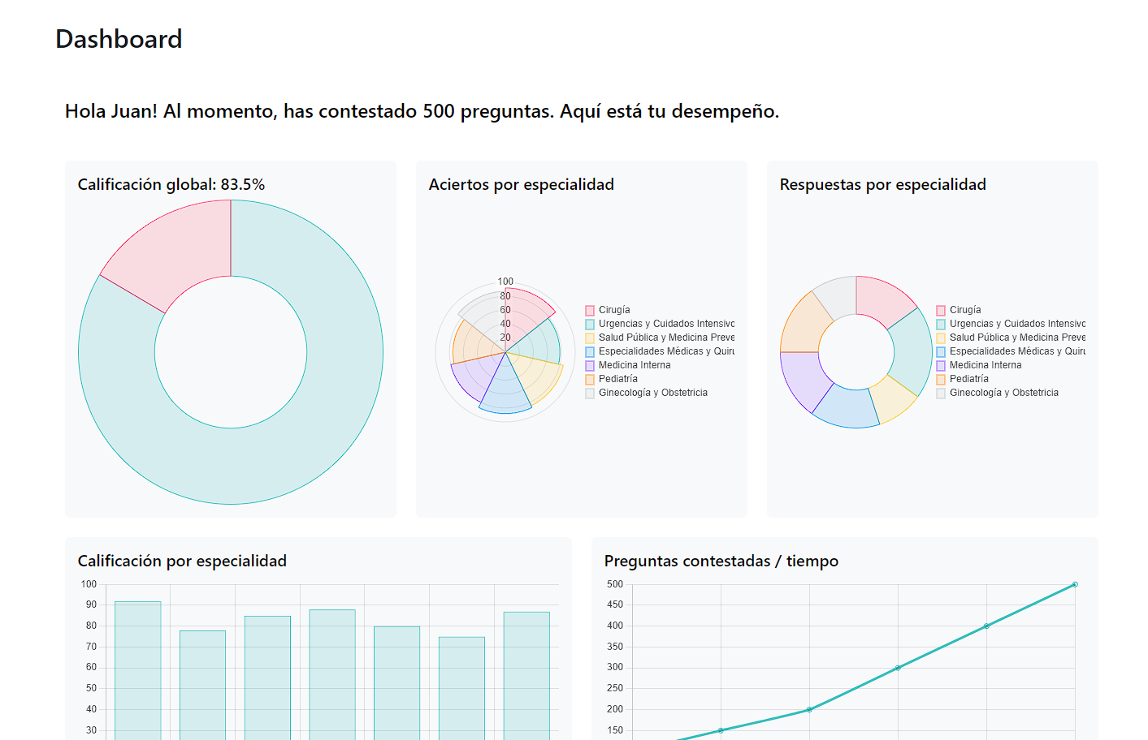
Task: Toggle Salud Pública legend in Aciertos chart
Action: [x=660, y=338]
